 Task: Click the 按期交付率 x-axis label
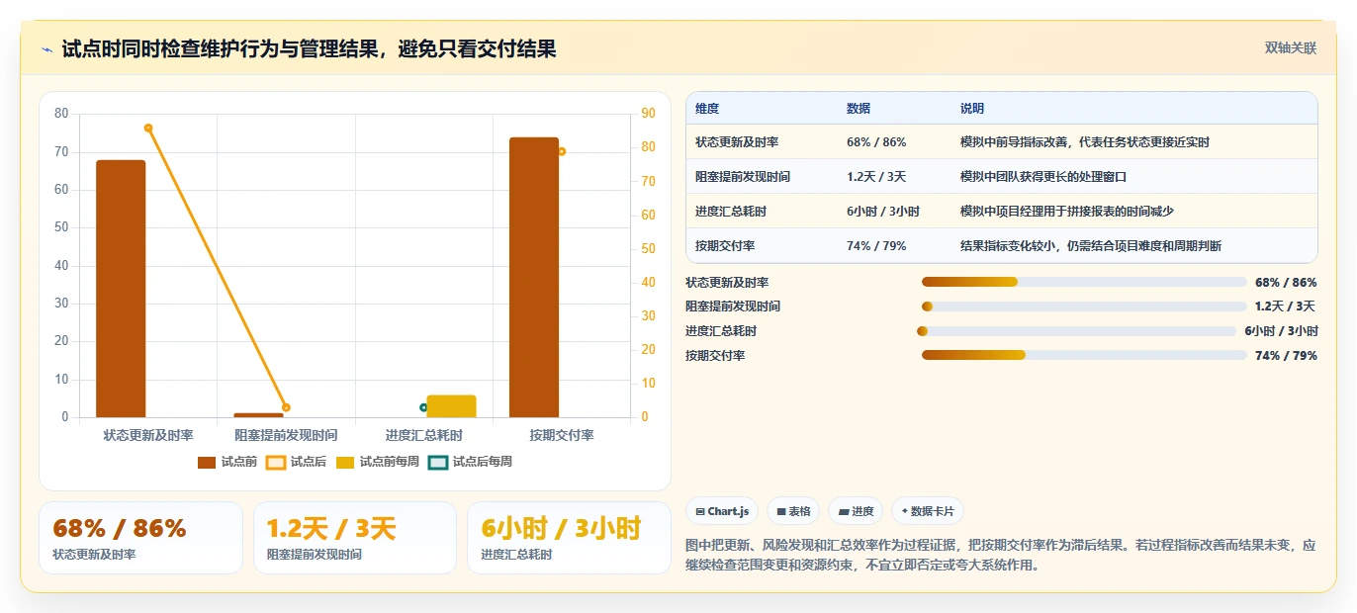tap(562, 435)
